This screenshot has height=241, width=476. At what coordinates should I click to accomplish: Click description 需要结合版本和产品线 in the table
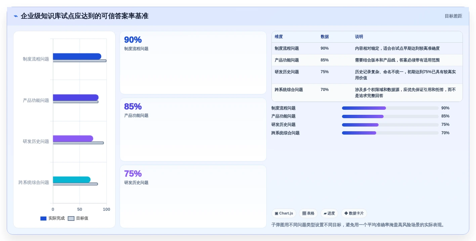click(397, 60)
